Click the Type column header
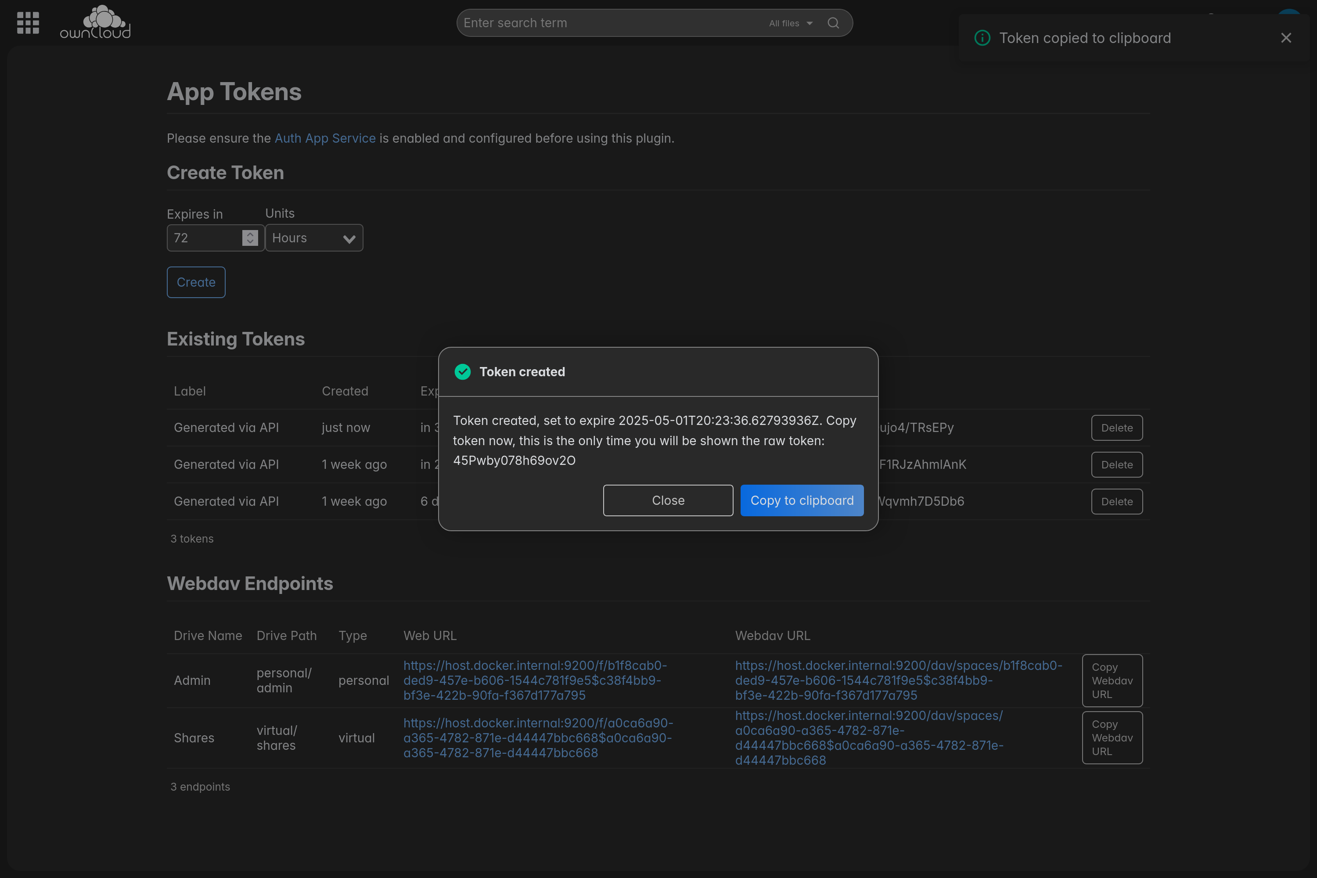Image resolution: width=1317 pixels, height=878 pixels. coord(353,636)
